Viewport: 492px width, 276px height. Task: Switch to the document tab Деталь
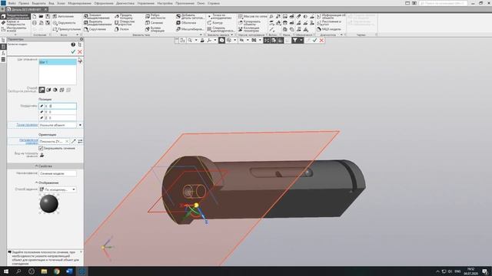(27, 9)
